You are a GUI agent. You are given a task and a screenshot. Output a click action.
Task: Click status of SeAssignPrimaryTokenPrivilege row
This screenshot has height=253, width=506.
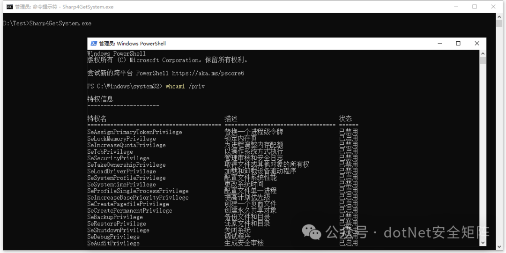(x=349, y=132)
